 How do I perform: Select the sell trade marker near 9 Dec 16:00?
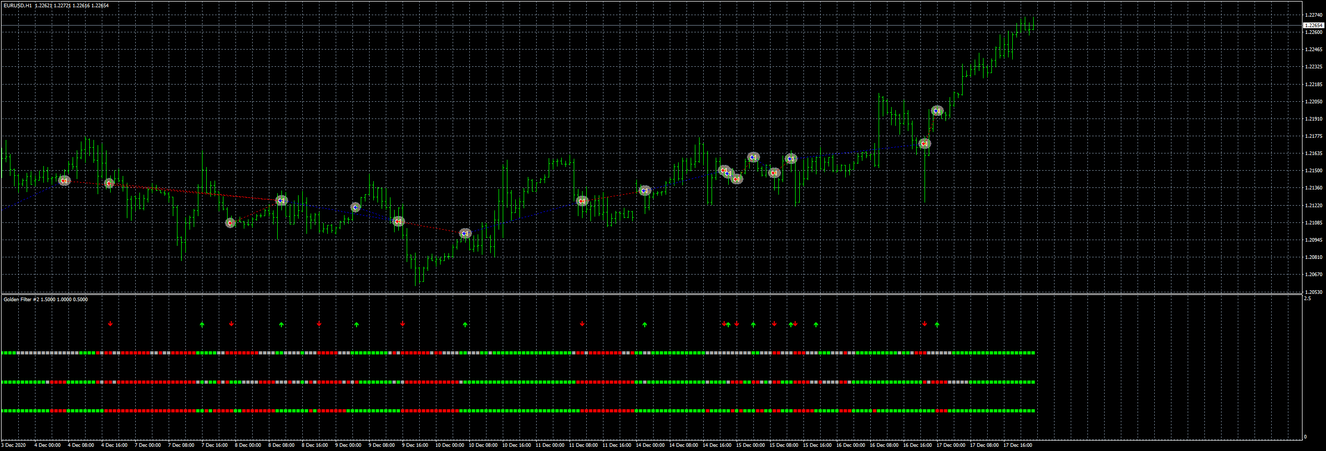pyautogui.click(x=398, y=221)
